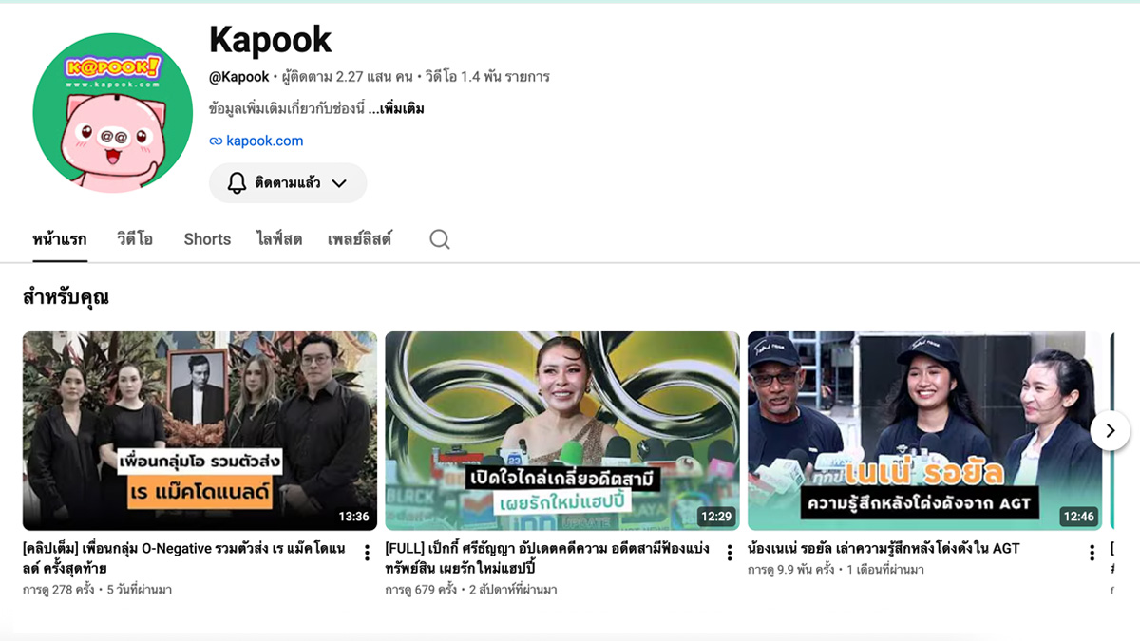
Task: Click the เนเน่ รอยัล thumbnail with 12:46 duration
Action: (x=924, y=430)
